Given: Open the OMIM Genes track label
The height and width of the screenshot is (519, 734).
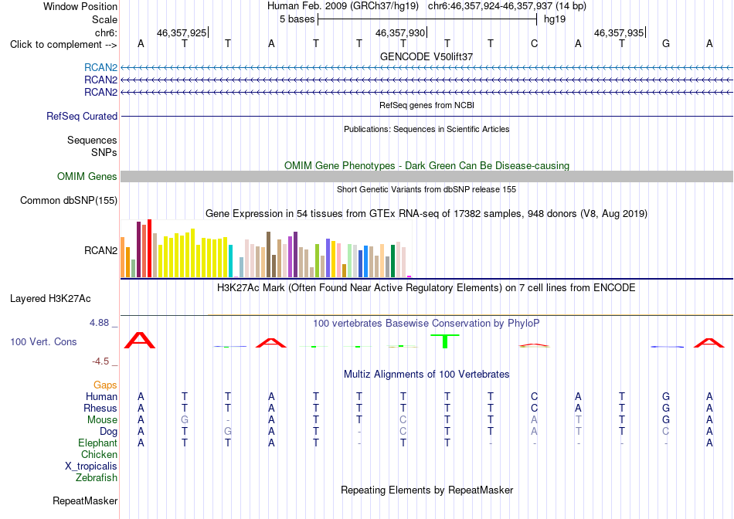Looking at the screenshot, I should [87, 176].
